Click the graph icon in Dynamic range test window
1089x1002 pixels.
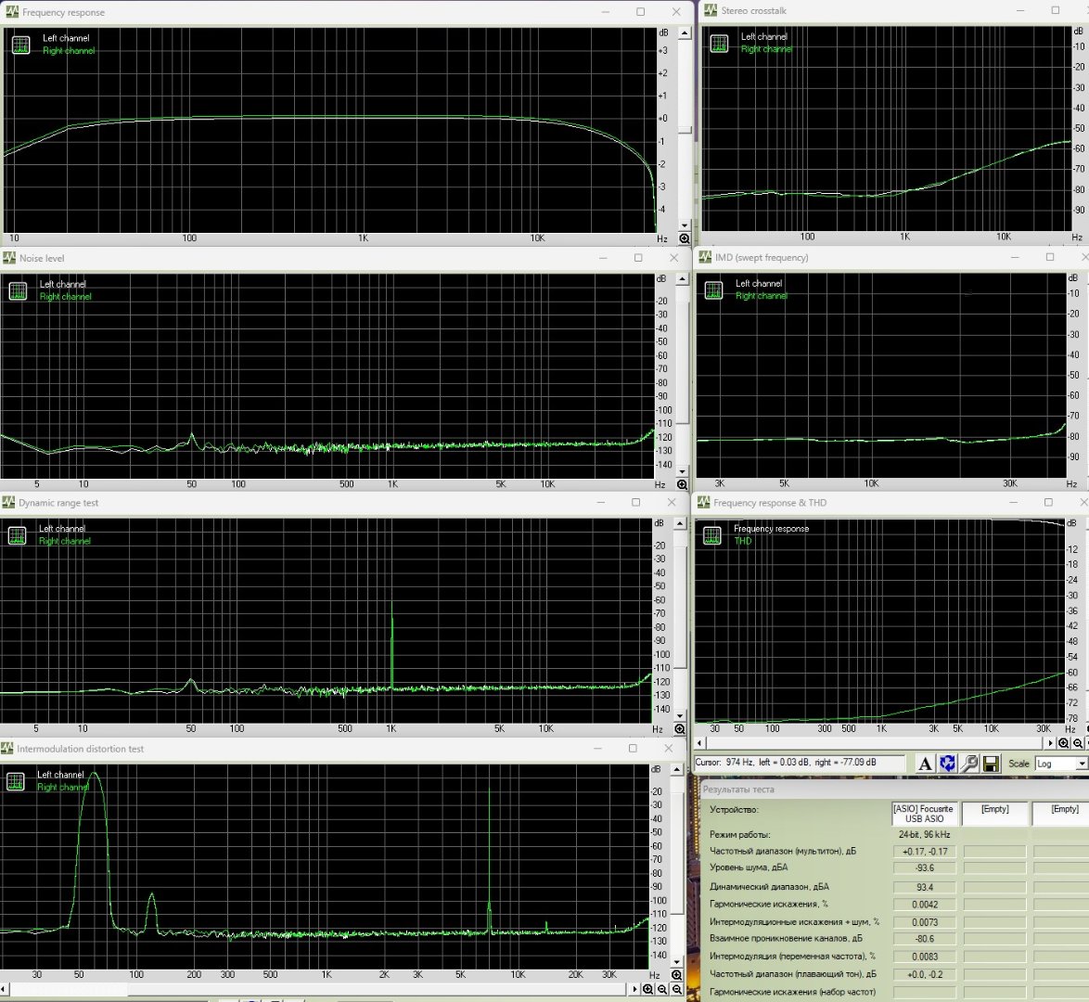17,535
